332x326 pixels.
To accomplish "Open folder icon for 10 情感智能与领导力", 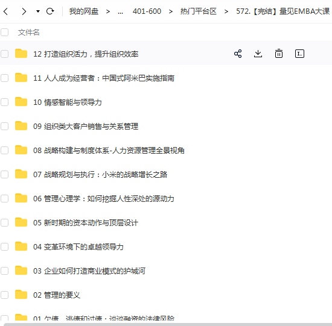I will 21,102.
